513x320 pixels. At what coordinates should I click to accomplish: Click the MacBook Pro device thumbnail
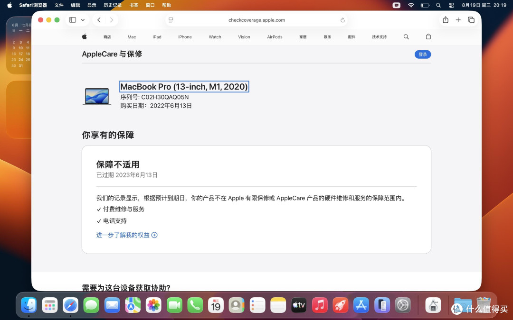[x=96, y=97]
